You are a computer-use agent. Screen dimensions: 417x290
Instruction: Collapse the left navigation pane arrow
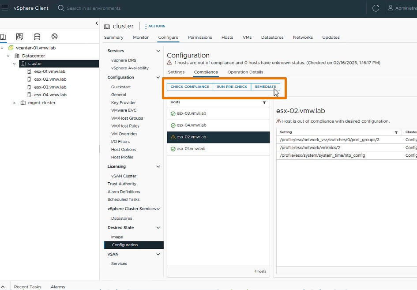(97, 23)
